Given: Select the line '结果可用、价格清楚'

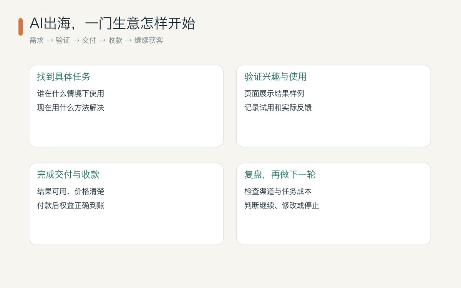Looking at the screenshot, I should tap(71, 191).
